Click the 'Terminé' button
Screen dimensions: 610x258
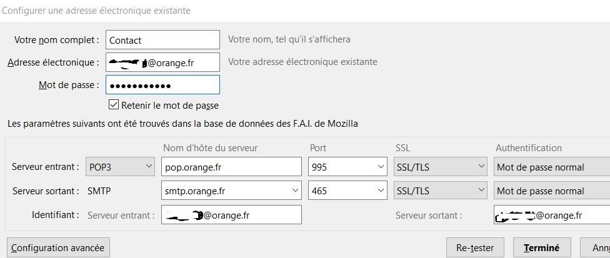(541, 247)
